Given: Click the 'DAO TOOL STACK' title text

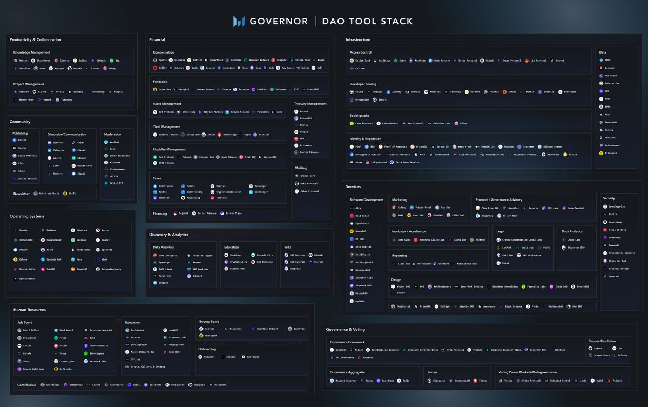Looking at the screenshot, I should click(x=367, y=22).
